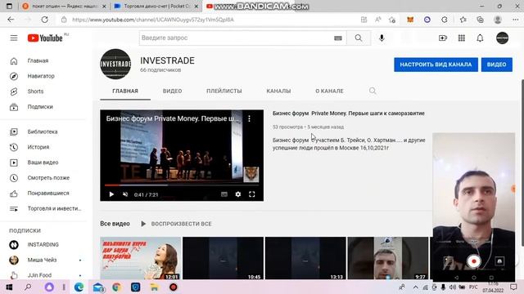Enter fullscreen in the video player

(251, 194)
